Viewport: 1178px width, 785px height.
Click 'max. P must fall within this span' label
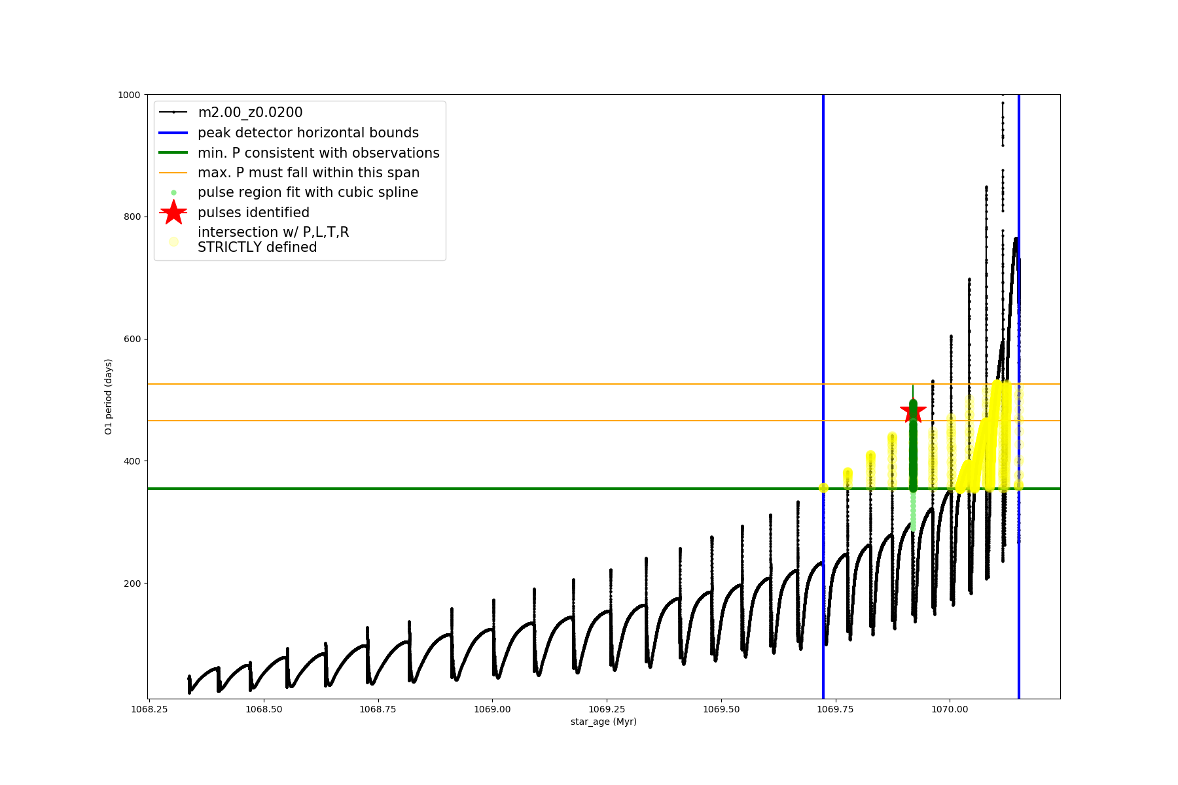[x=308, y=173]
